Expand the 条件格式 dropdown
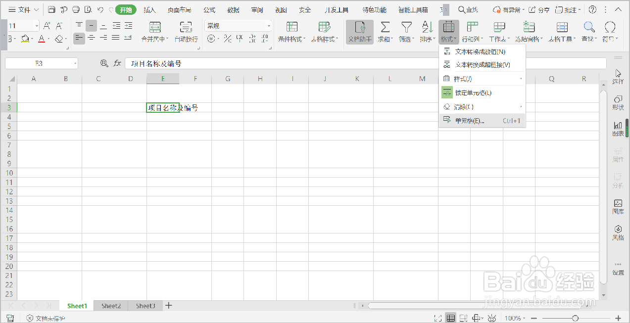The width and height of the screenshot is (630, 323). pos(304,39)
